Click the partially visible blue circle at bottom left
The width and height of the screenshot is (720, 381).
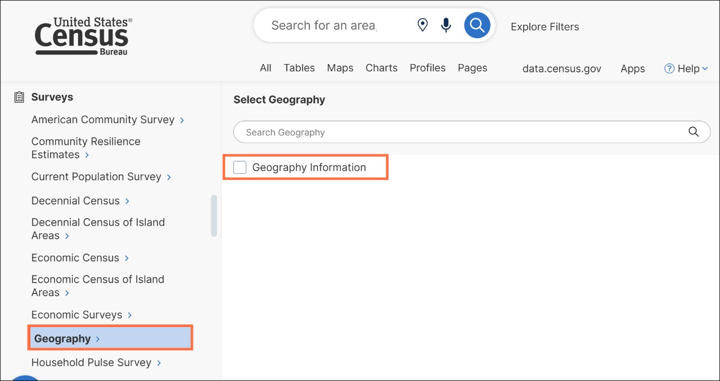(25, 378)
